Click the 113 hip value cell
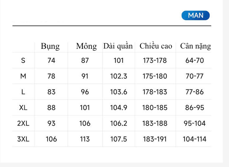229x167 pixels. [85, 139]
